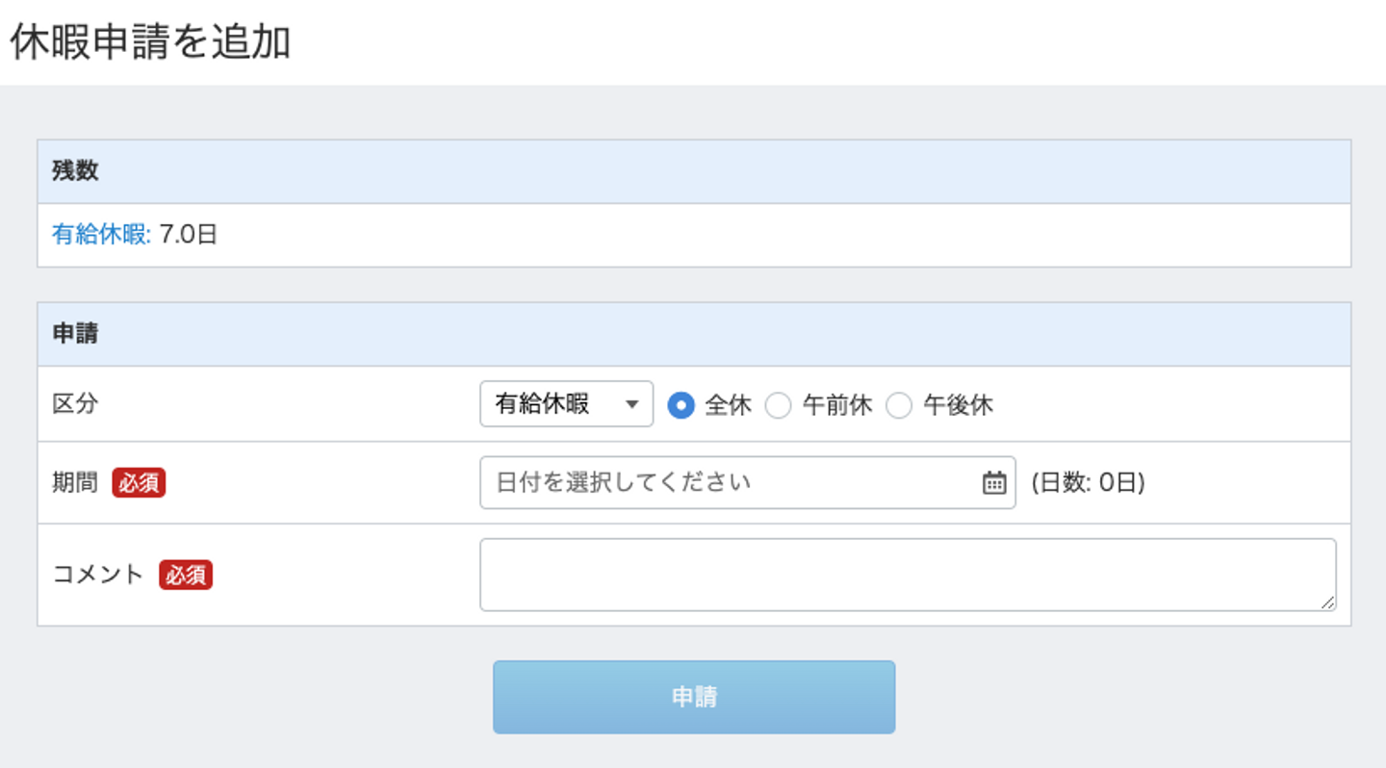The image size is (1386, 768).
Task: Click the 区分 row label
Action: 75,404
